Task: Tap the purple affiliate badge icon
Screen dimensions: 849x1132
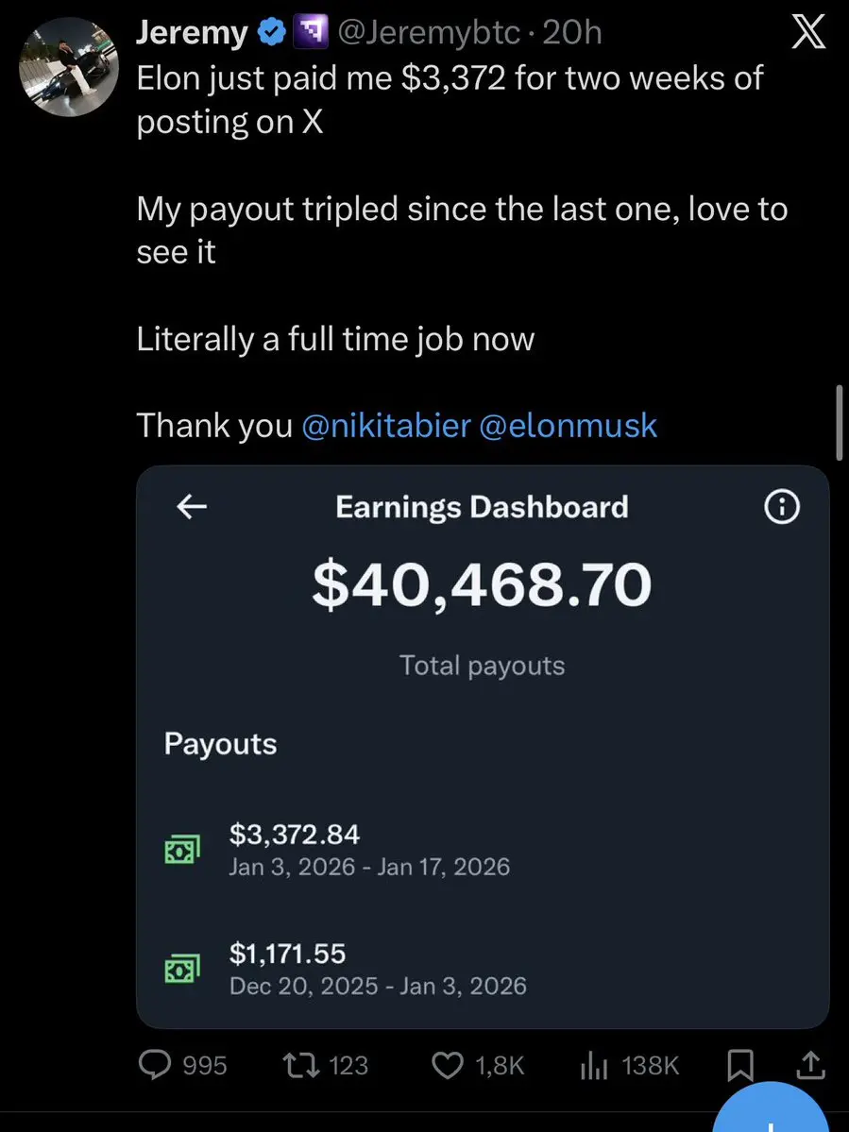Action: point(311,33)
